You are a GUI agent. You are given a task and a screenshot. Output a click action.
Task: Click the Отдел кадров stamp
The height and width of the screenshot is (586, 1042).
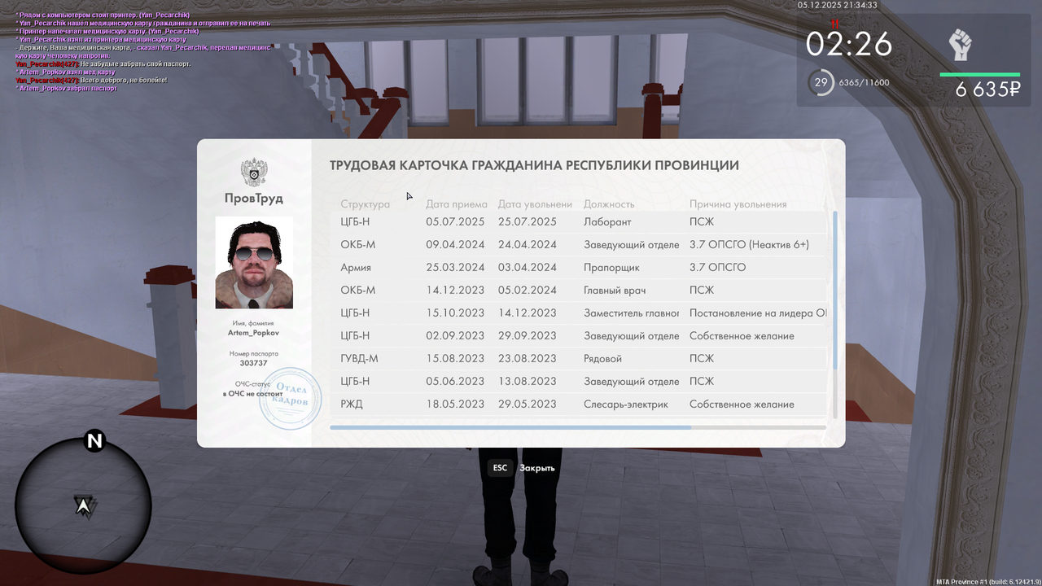291,397
